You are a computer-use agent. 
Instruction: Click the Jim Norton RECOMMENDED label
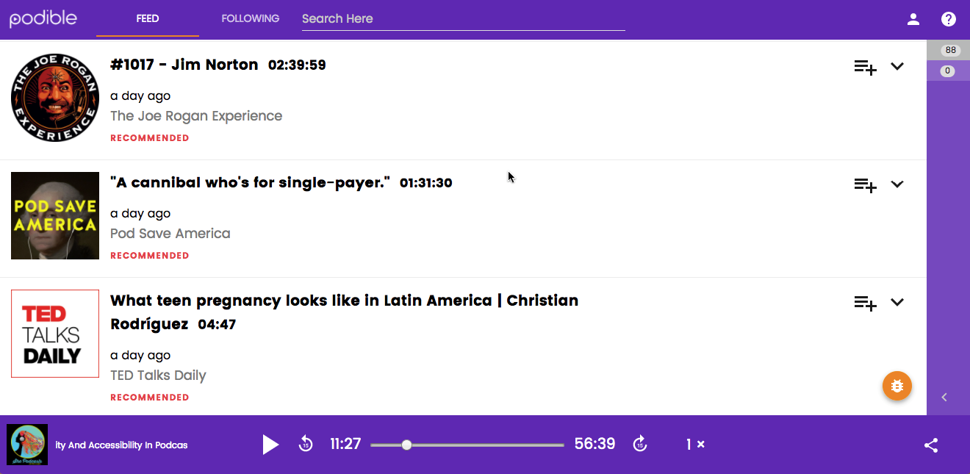click(150, 138)
